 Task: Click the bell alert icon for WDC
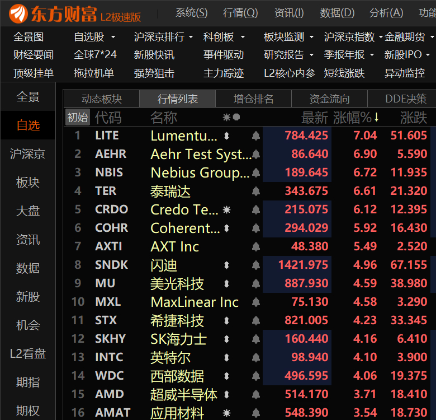256,376
